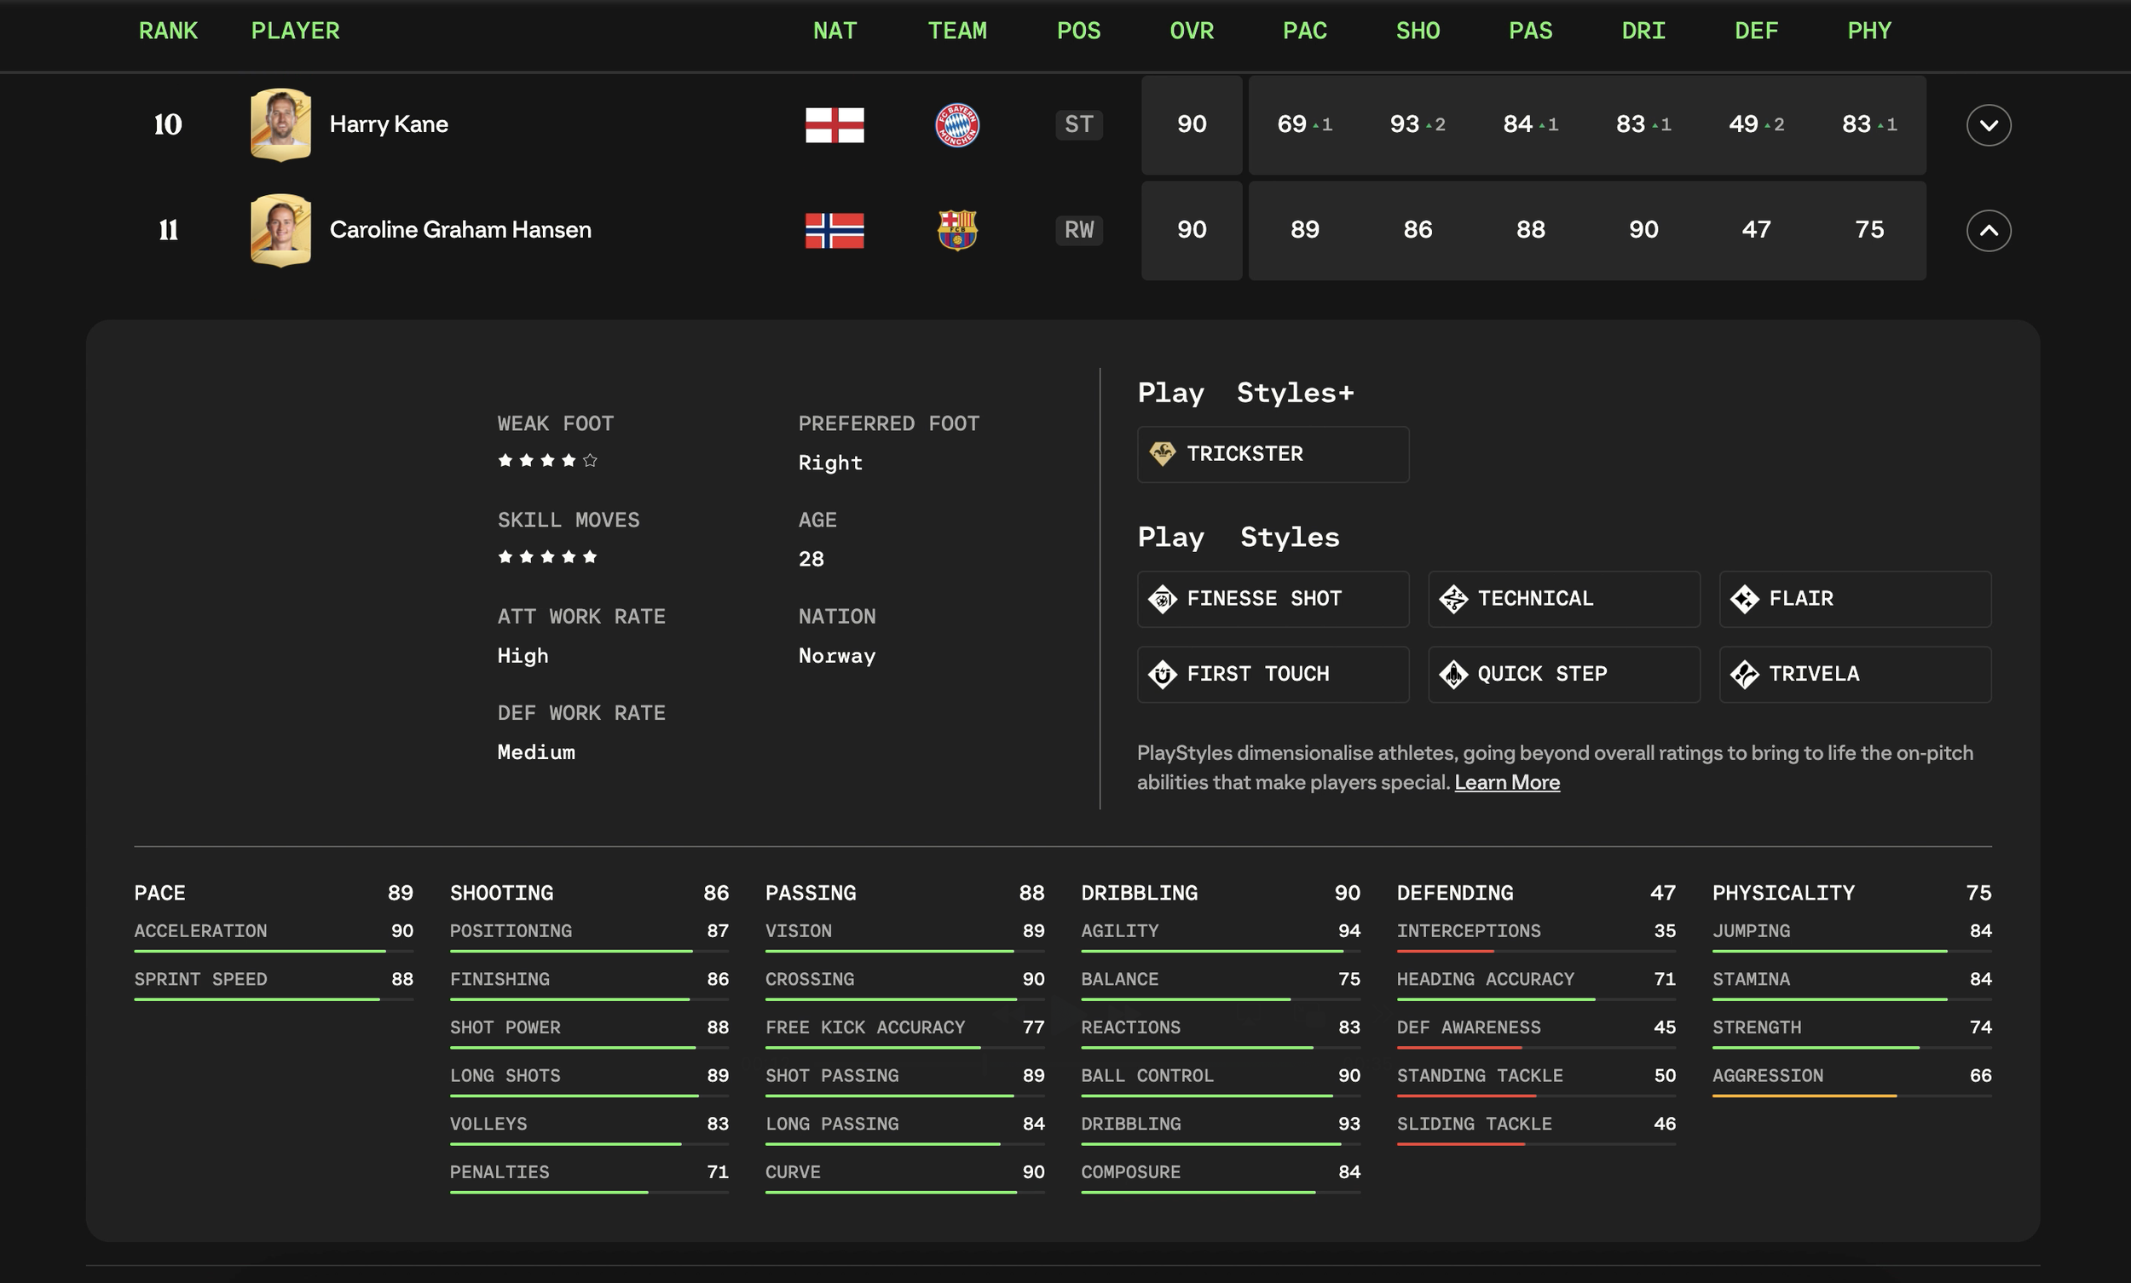2131x1283 pixels.
Task: Click the NAT column header
Action: [834, 32]
